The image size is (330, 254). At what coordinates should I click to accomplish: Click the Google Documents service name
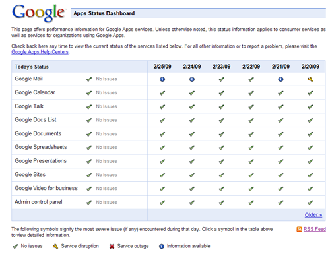38,133
